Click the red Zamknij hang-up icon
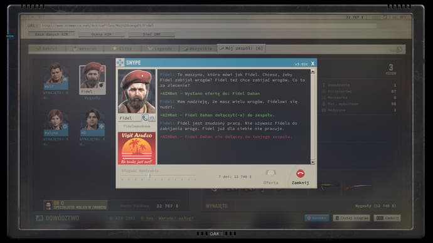 click(x=300, y=173)
